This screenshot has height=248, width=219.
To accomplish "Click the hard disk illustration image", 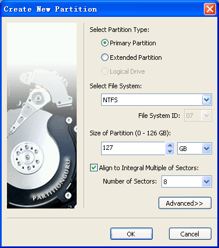I will tap(42, 116).
